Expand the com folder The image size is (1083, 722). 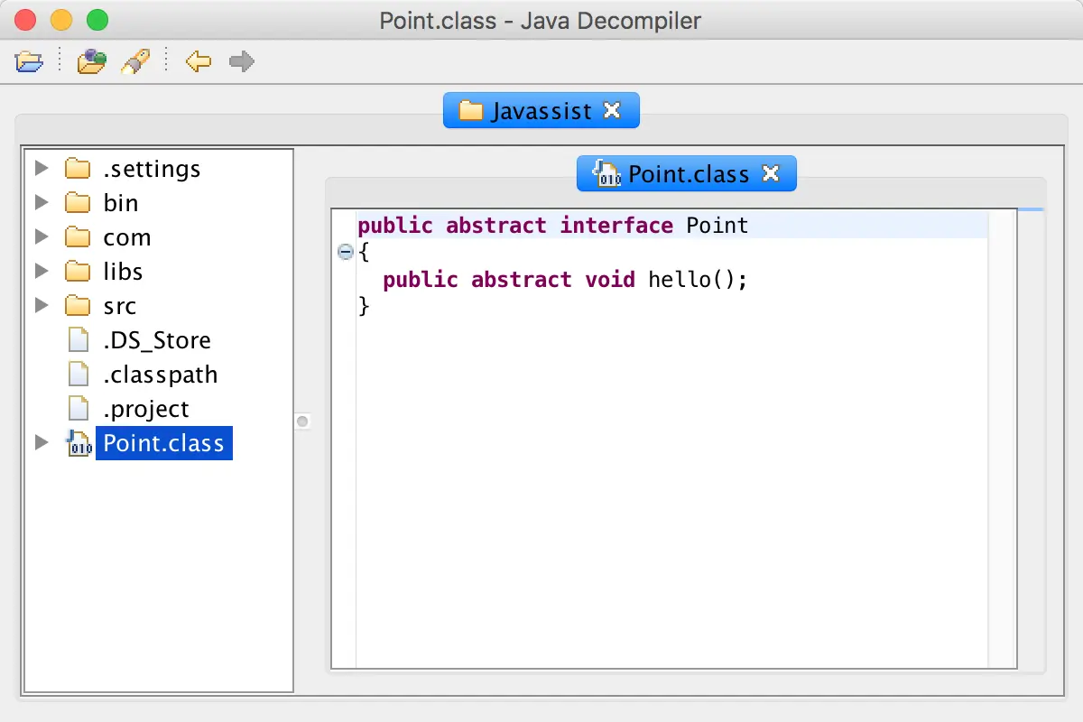(42, 236)
